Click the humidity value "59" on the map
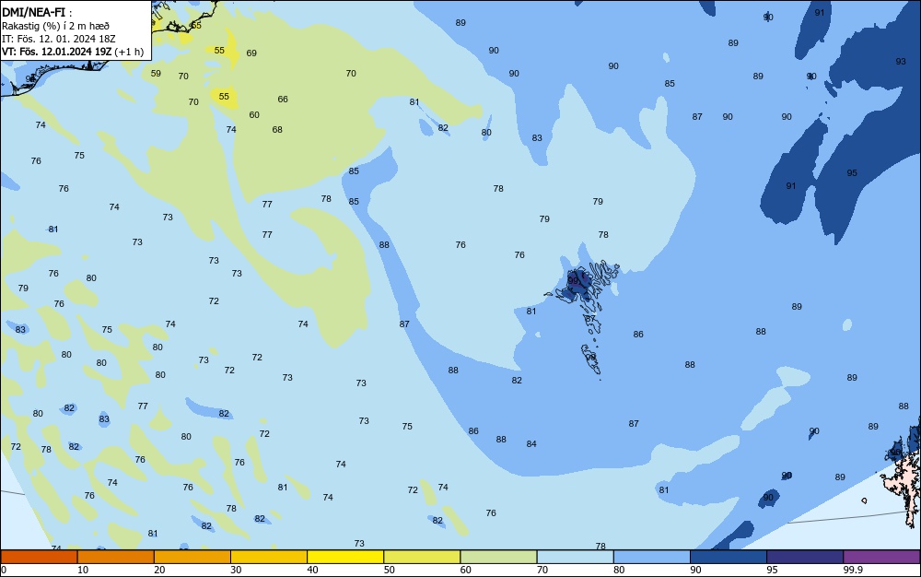 coord(156,74)
